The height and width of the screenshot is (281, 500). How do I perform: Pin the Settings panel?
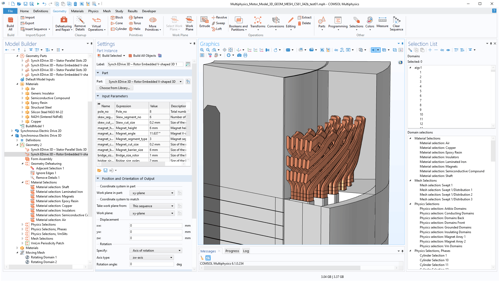pos(194,44)
